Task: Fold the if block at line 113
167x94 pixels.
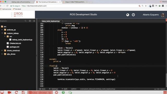Action: [44, 41]
